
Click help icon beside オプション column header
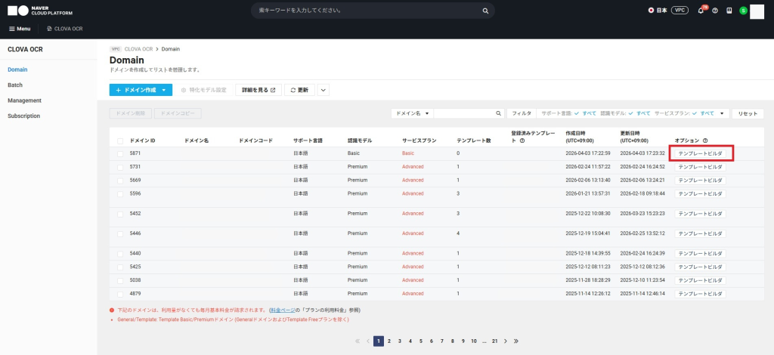[x=705, y=140]
